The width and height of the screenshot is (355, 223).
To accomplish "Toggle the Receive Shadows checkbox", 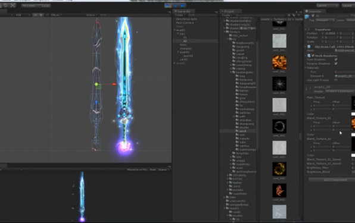I will coord(336,64).
